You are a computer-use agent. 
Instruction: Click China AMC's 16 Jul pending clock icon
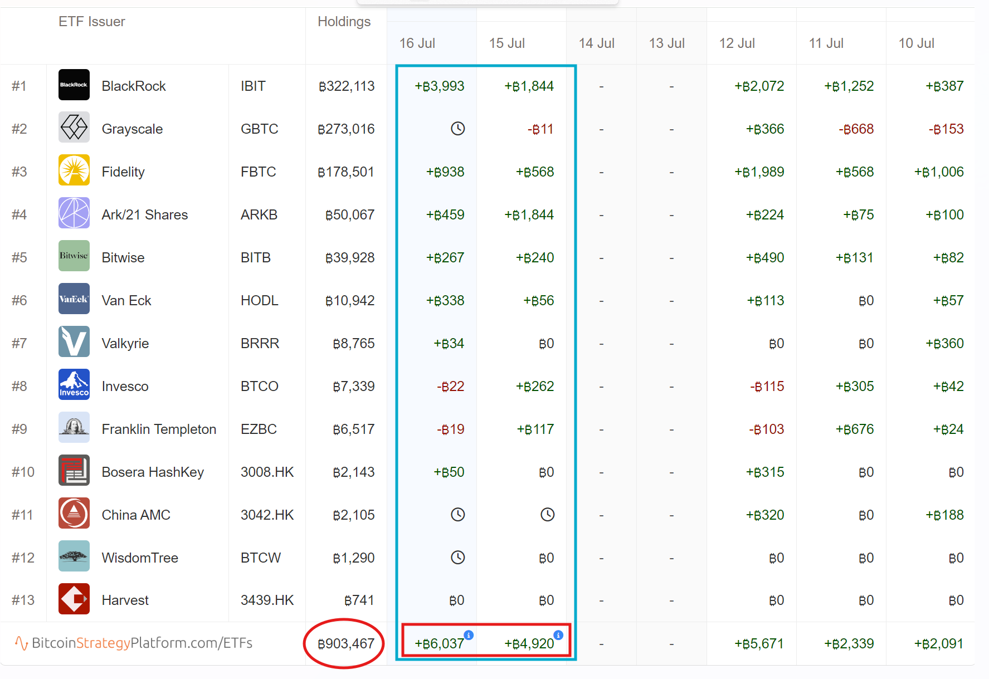coord(457,515)
